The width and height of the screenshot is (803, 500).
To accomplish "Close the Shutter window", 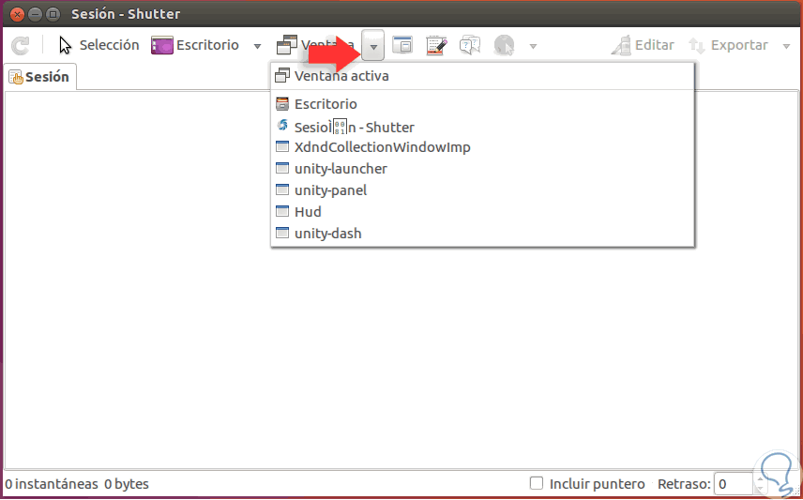I will click(x=17, y=14).
